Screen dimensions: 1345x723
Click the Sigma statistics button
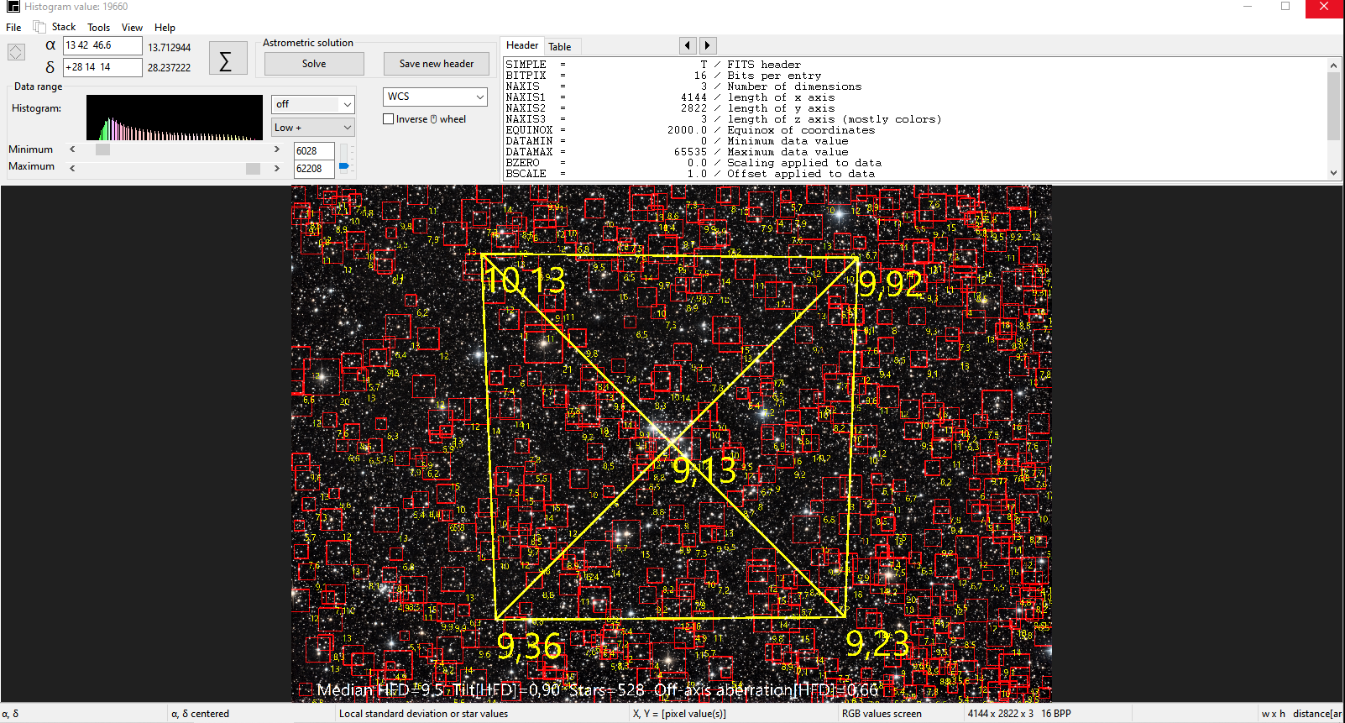(228, 59)
